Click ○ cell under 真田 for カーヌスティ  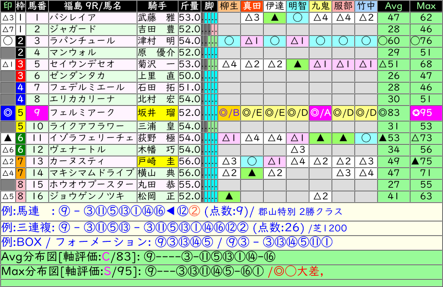tap(252, 161)
